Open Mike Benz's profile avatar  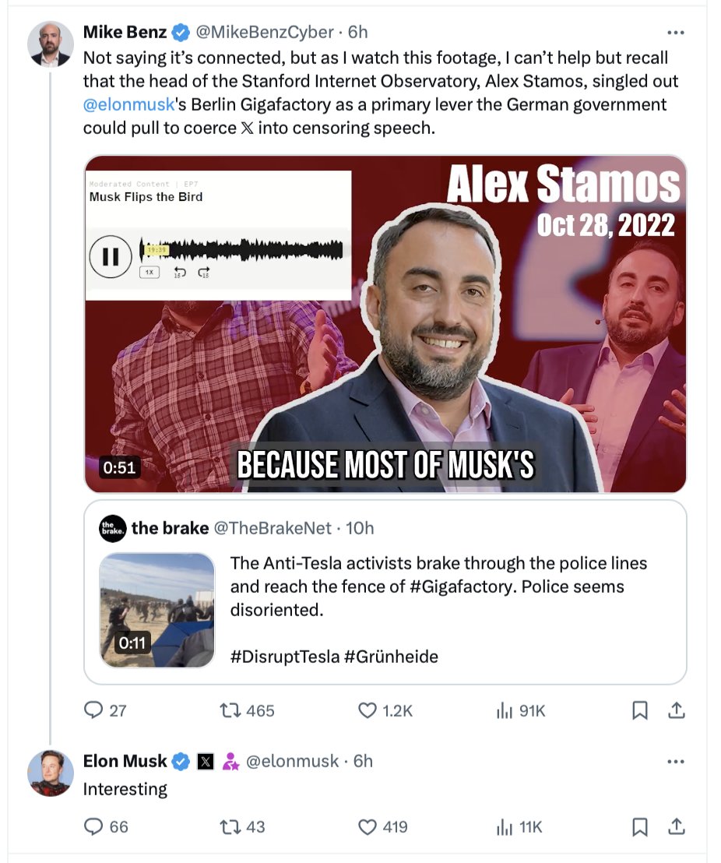tap(50, 44)
